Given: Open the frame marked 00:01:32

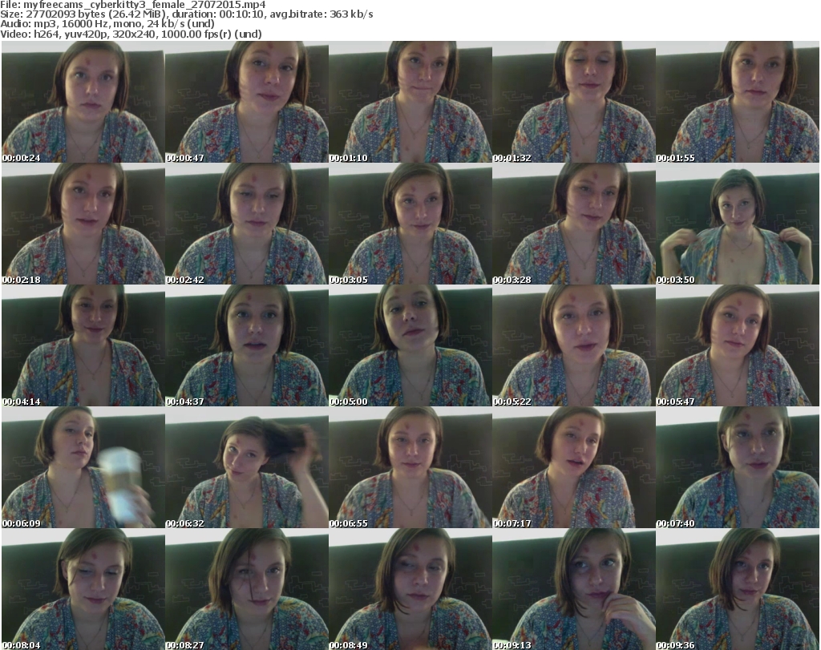Looking at the screenshot, I should tap(574, 102).
